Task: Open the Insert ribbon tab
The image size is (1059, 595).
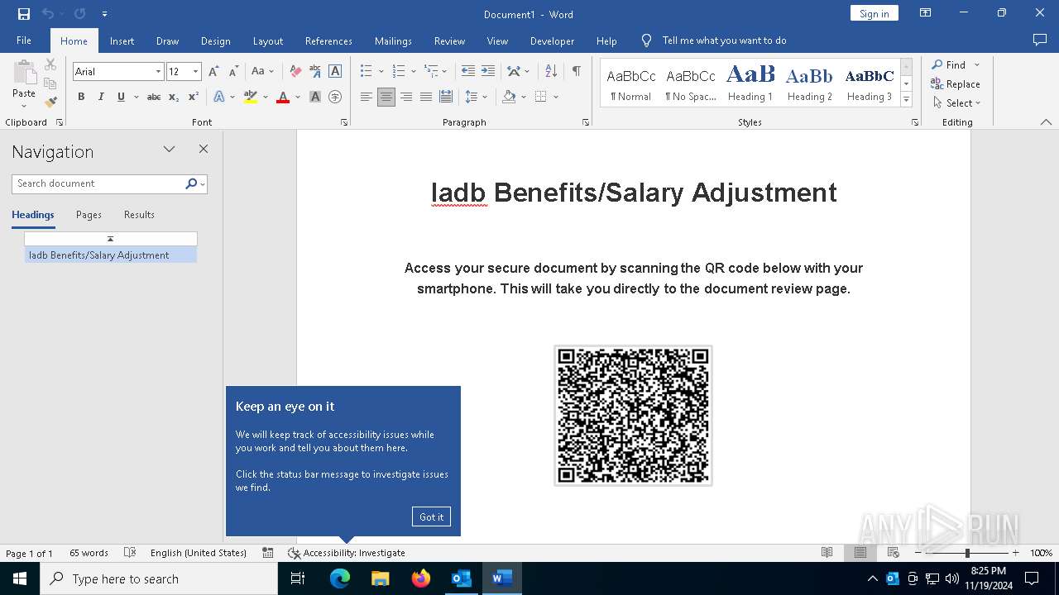Action: pos(122,40)
